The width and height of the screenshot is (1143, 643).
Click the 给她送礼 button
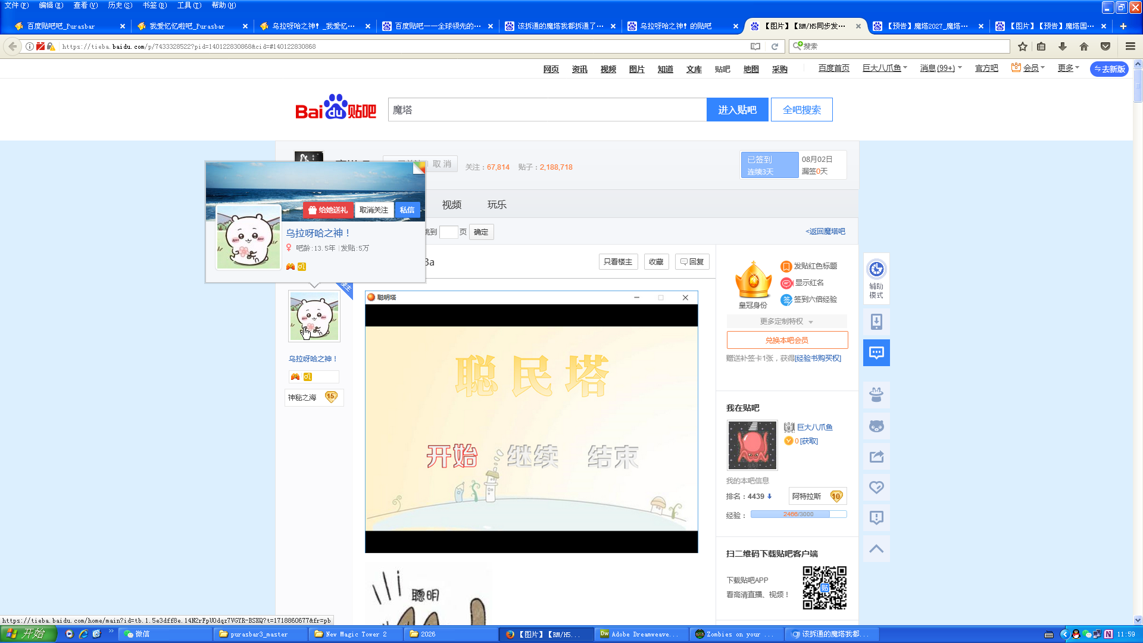tap(328, 210)
